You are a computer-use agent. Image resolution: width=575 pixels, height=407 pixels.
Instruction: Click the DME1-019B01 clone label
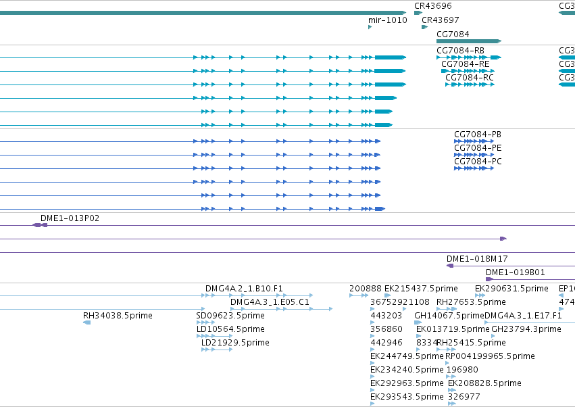[x=516, y=272]
